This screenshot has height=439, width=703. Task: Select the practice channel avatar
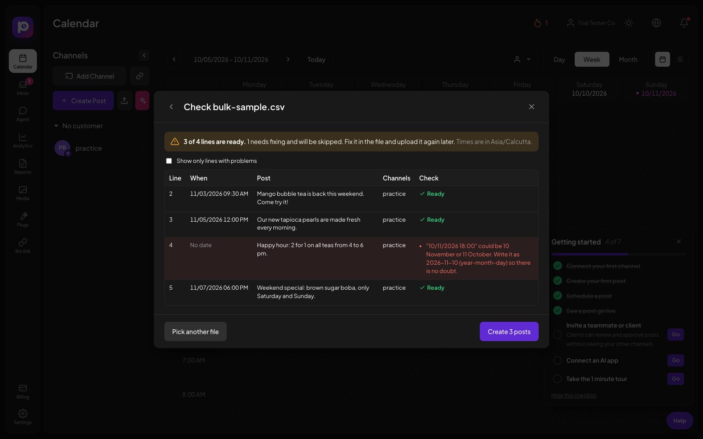tap(62, 148)
